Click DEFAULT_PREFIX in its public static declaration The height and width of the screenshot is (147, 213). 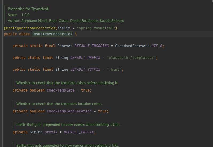point(85,58)
